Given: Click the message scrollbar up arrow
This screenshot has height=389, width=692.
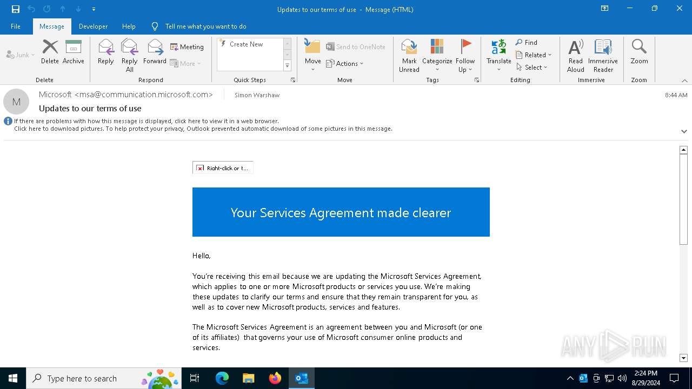Looking at the screenshot, I should 683,150.
